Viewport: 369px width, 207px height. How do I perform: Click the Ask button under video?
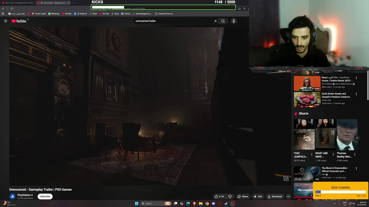258,196
